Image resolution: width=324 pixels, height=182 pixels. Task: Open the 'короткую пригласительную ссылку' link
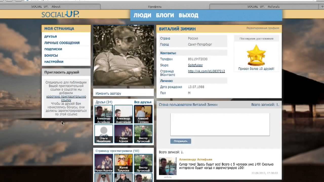pos(66,98)
